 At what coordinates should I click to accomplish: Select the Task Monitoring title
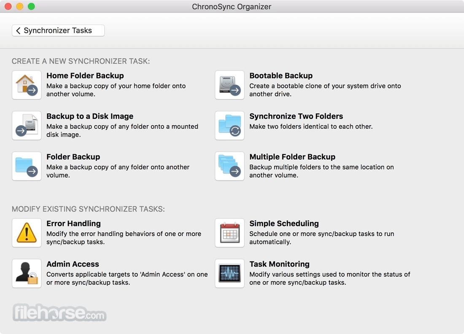click(x=279, y=264)
